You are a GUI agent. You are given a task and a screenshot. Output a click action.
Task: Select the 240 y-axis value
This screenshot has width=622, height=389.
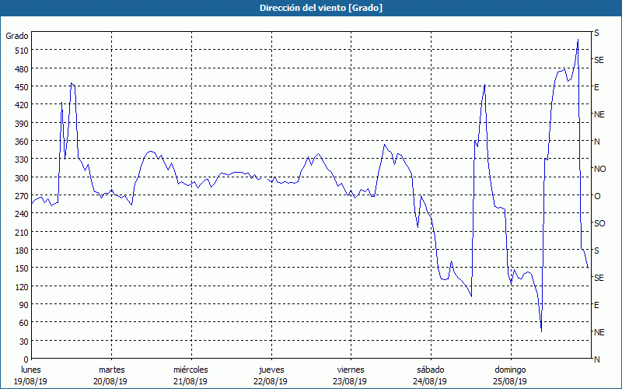click(22, 214)
